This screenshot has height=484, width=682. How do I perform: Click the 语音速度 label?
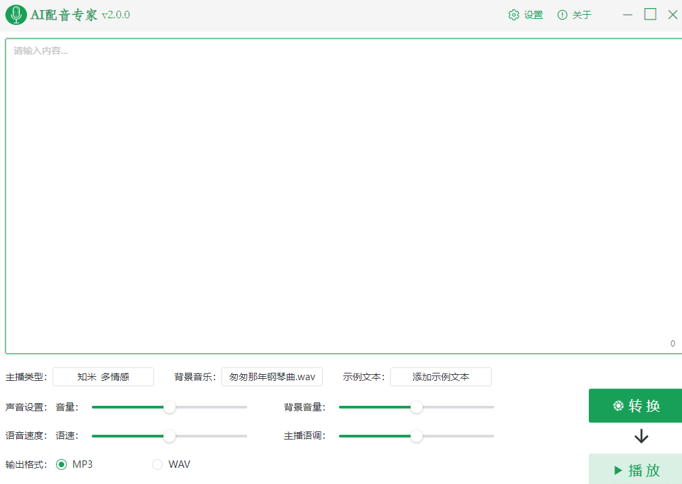pyautogui.click(x=26, y=436)
